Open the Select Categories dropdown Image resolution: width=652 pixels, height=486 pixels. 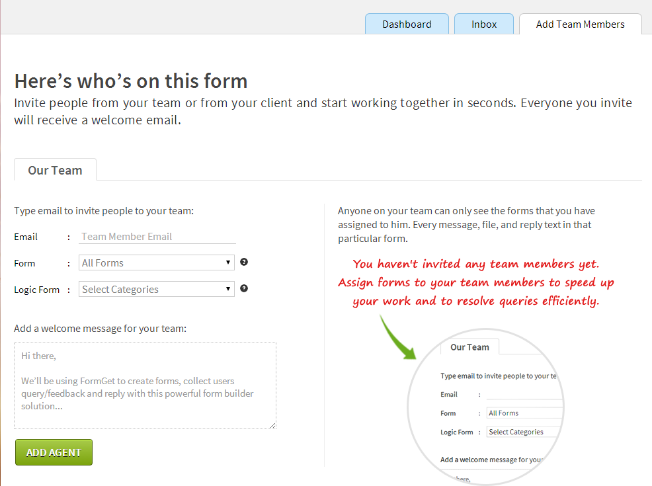[x=156, y=289]
